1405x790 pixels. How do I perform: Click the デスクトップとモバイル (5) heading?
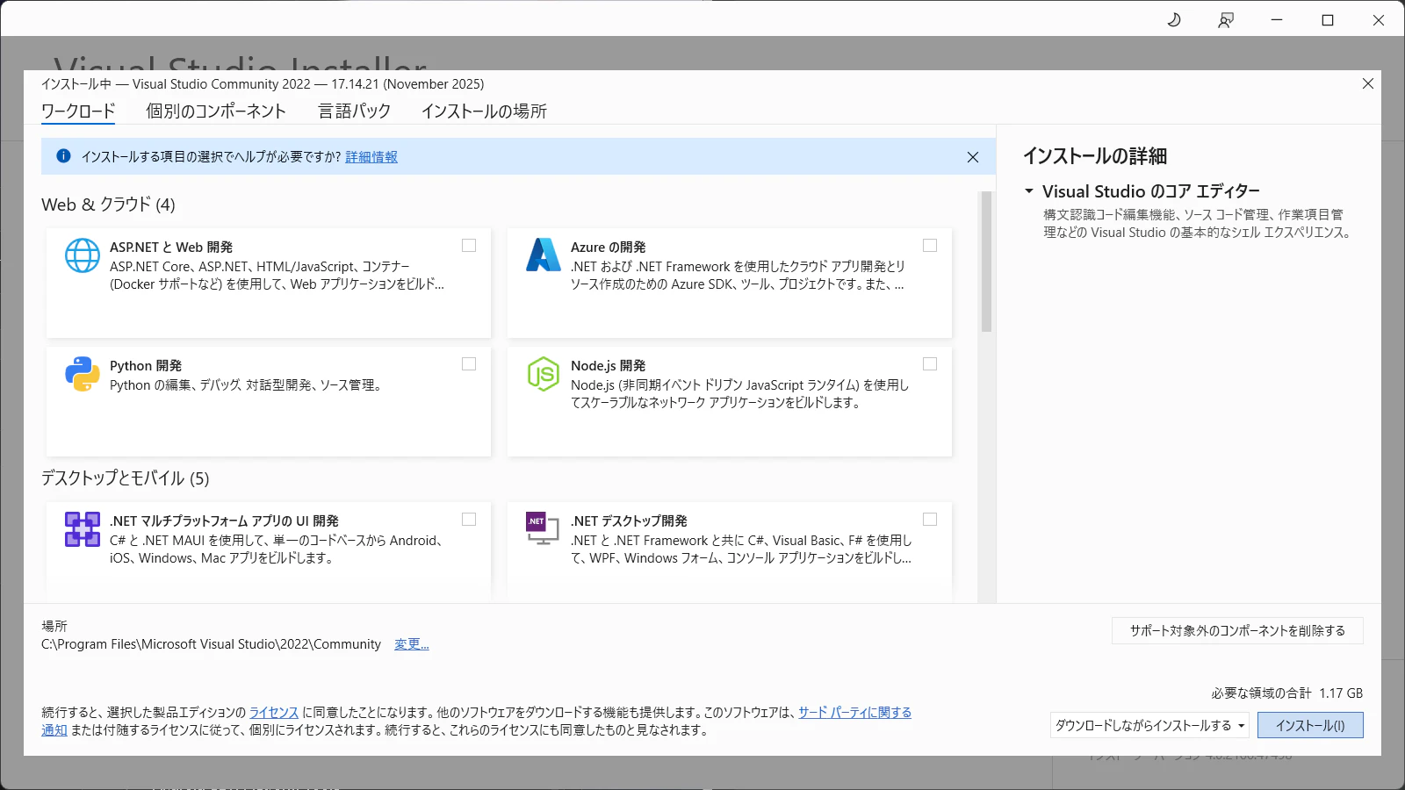(x=126, y=478)
